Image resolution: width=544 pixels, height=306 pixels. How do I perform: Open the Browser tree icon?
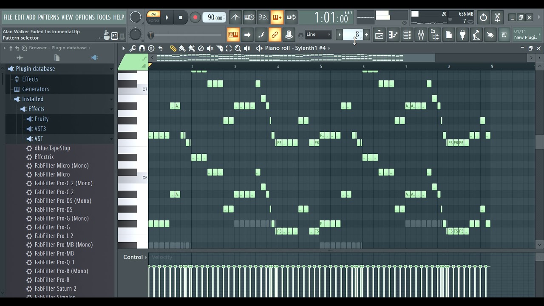pos(435,35)
